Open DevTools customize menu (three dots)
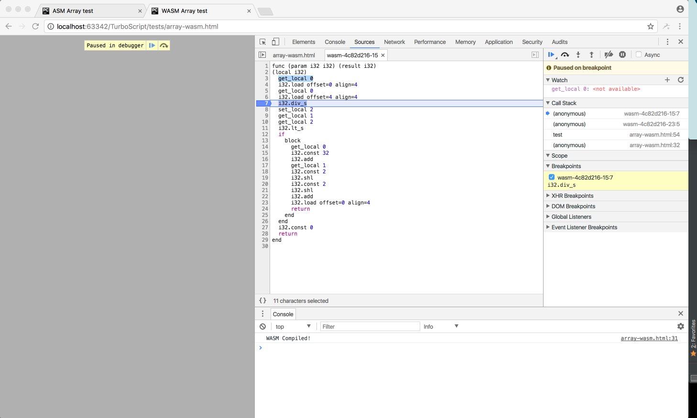Screen dimensions: 697x418 [667, 42]
